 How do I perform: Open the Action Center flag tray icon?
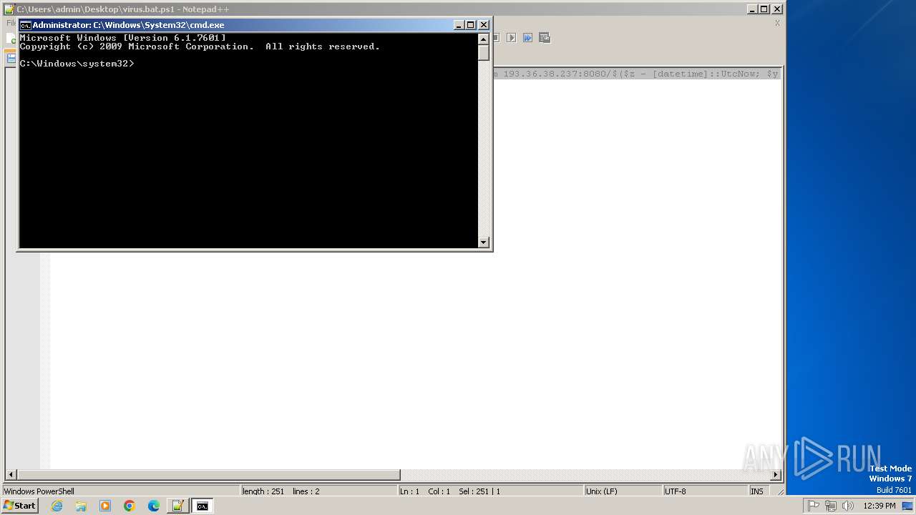[814, 506]
